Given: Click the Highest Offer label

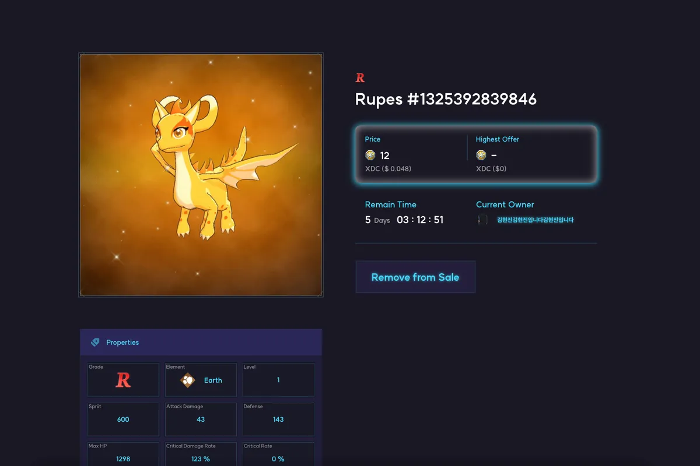Looking at the screenshot, I should coord(498,139).
